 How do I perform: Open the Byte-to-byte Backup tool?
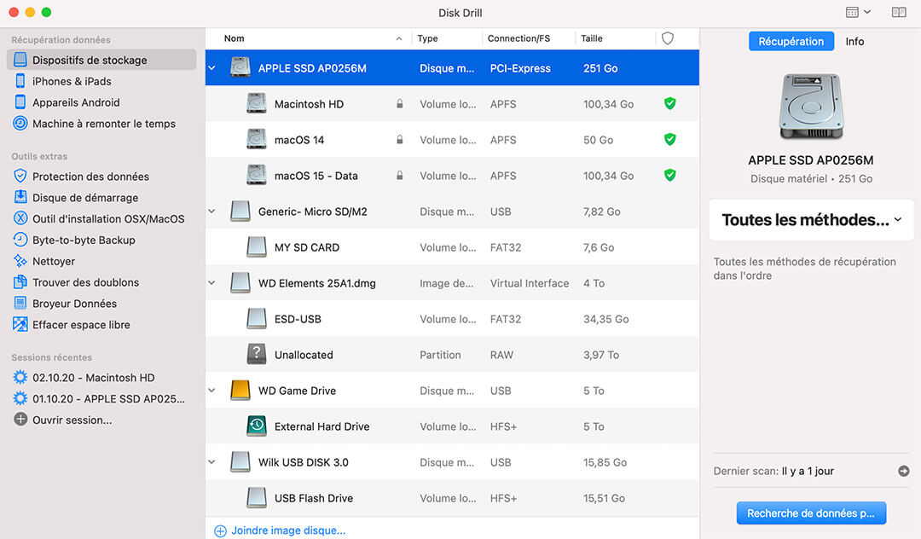pyautogui.click(x=101, y=240)
